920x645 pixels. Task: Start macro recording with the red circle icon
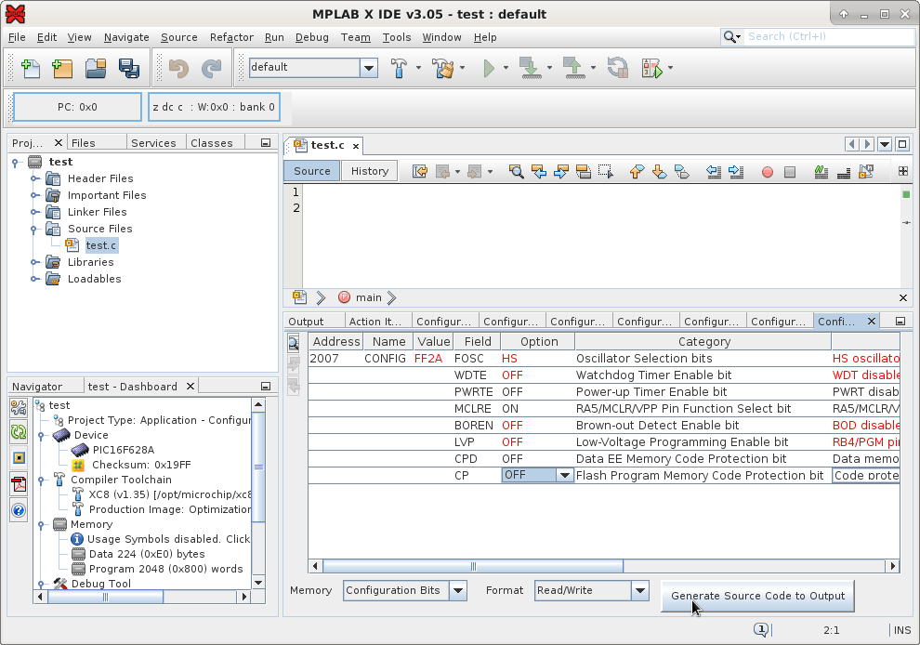769,172
